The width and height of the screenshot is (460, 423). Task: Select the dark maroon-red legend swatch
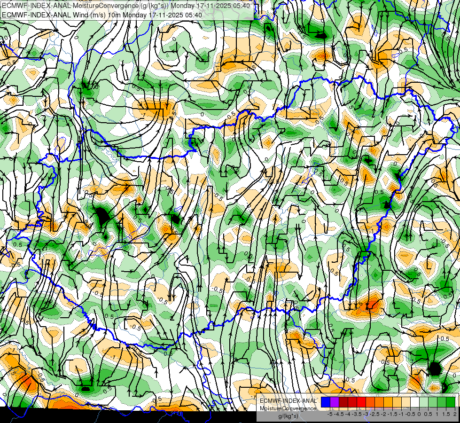343,402
